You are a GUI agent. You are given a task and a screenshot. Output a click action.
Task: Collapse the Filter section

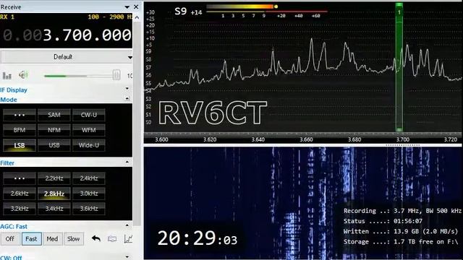point(127,162)
